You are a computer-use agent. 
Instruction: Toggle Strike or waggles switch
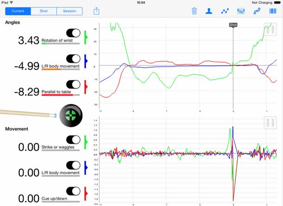click(73, 140)
